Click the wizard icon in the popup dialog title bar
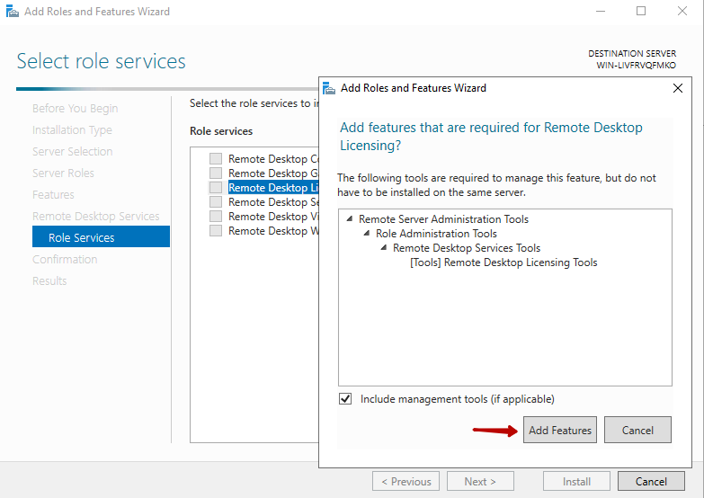The image size is (704, 498). (330, 88)
